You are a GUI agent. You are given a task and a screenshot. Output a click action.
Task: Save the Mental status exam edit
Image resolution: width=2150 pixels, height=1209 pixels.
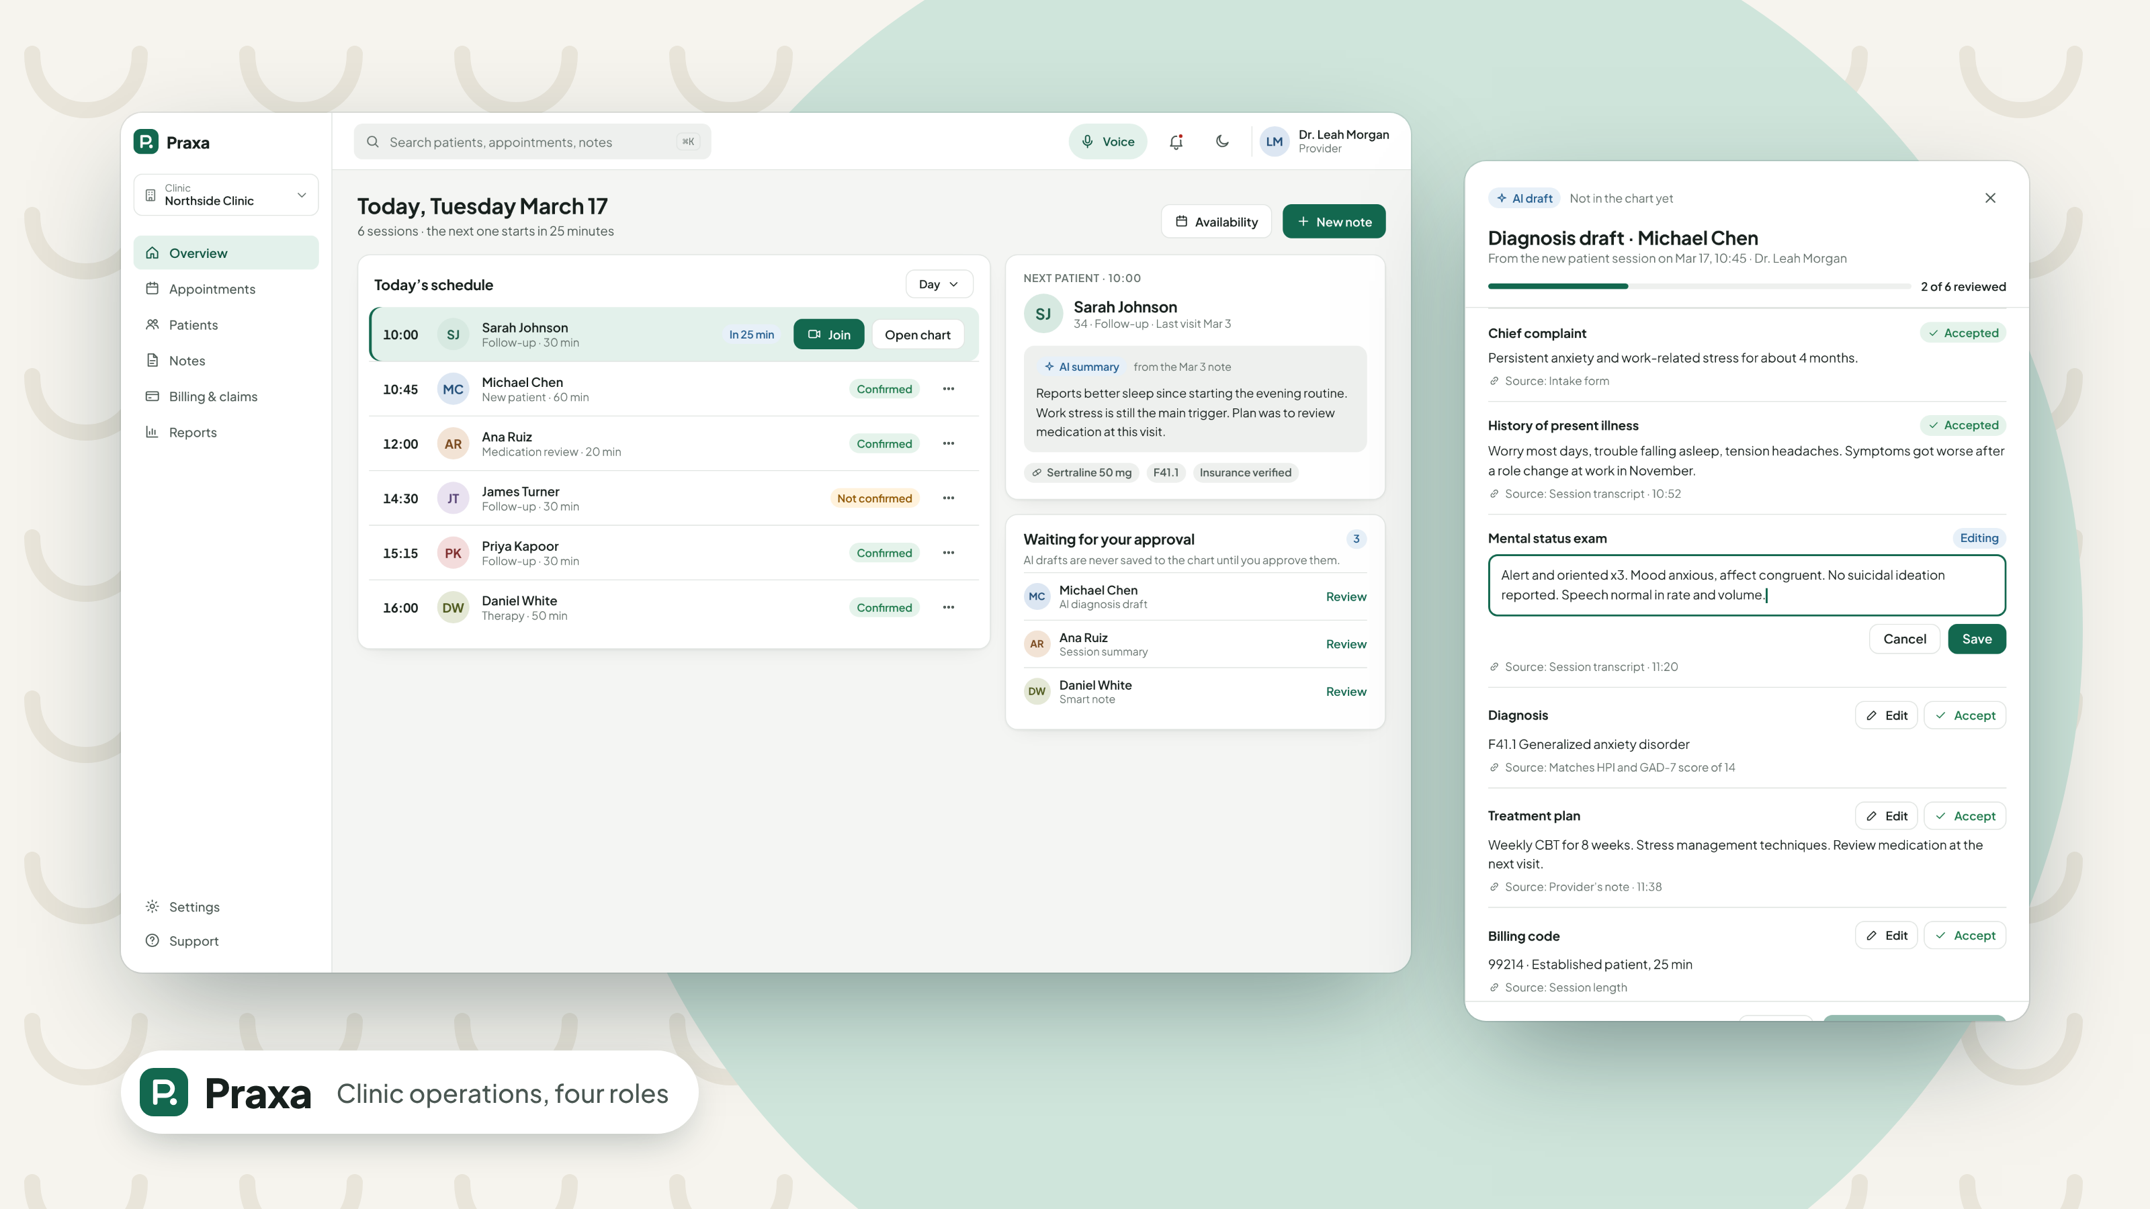point(1977,639)
